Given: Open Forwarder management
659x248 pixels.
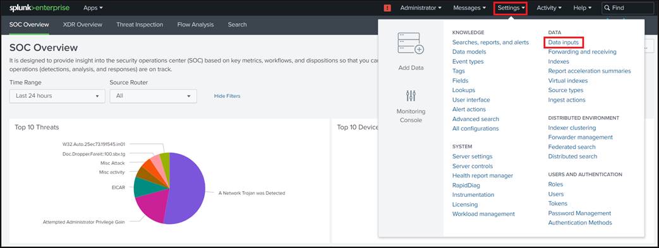Looking at the screenshot, I should click(x=581, y=137).
